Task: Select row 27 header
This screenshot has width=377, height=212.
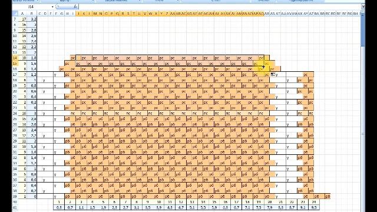Action: (15, 130)
